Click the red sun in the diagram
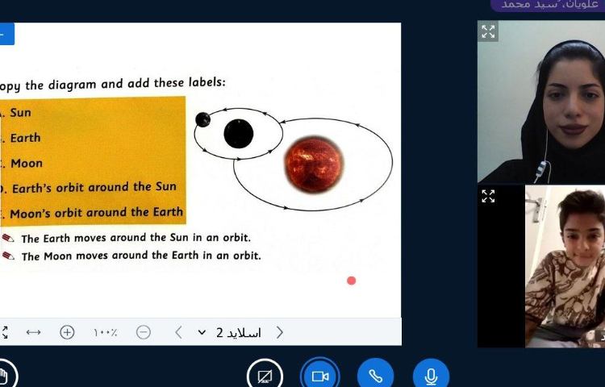605x387 pixels. tap(314, 164)
